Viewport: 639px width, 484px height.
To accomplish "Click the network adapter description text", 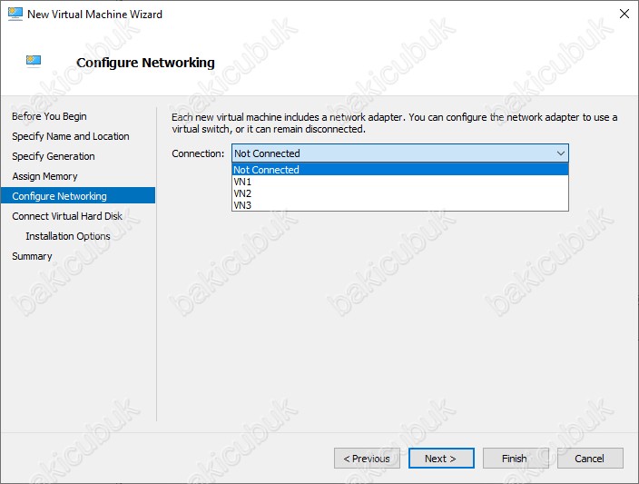I will click(395, 123).
